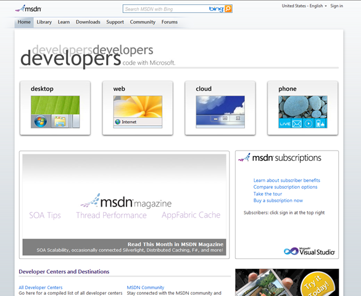Click the phone device icon in phone tile
Viewport: 361px width, 296px height.
click(320, 124)
